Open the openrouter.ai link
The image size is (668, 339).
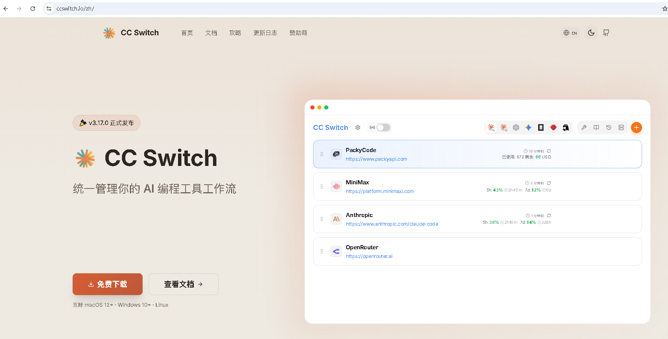[369, 256]
